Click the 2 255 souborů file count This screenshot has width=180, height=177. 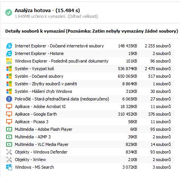pyautogui.click(x=158, y=46)
